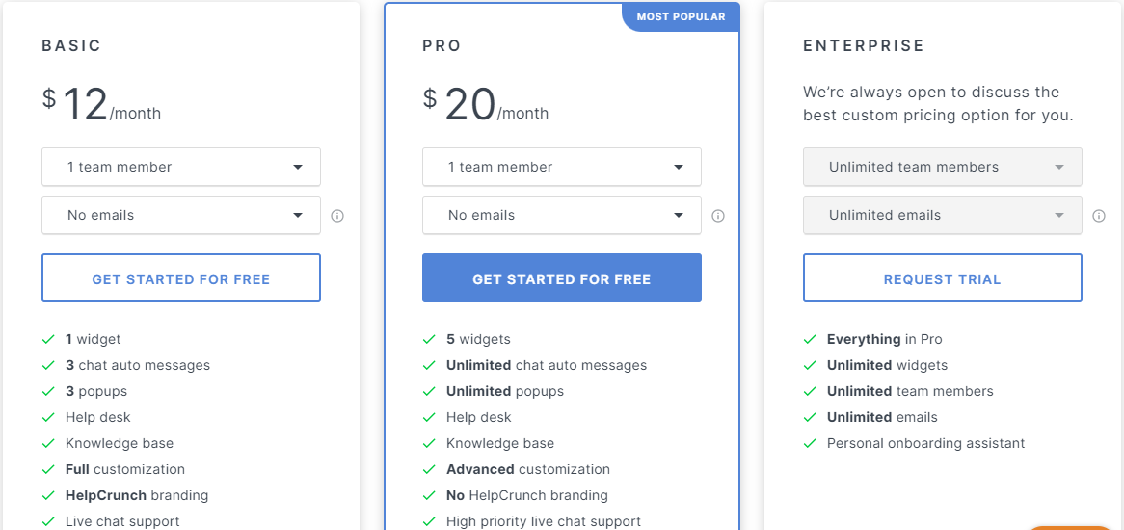Click the orange chat widget at bottom corner

(1071, 528)
